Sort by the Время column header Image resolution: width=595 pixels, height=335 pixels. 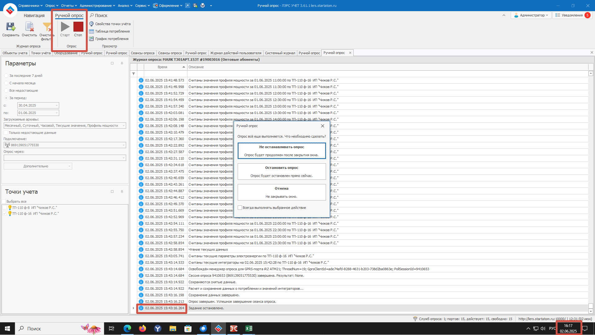(165, 67)
